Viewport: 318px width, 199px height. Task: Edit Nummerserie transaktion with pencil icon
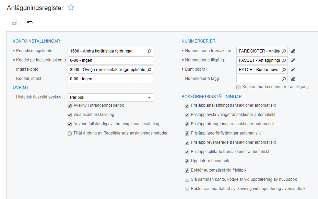[293, 51]
